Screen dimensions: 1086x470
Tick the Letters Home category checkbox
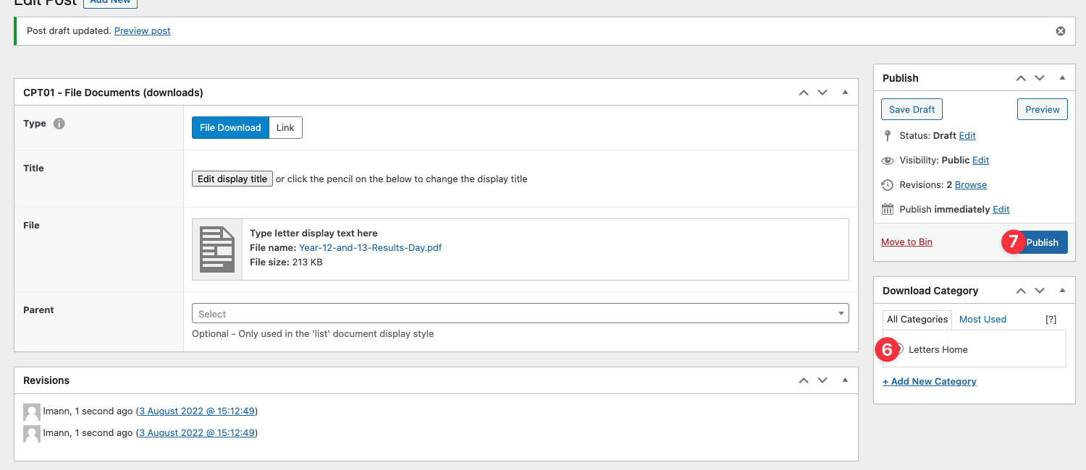coord(899,350)
